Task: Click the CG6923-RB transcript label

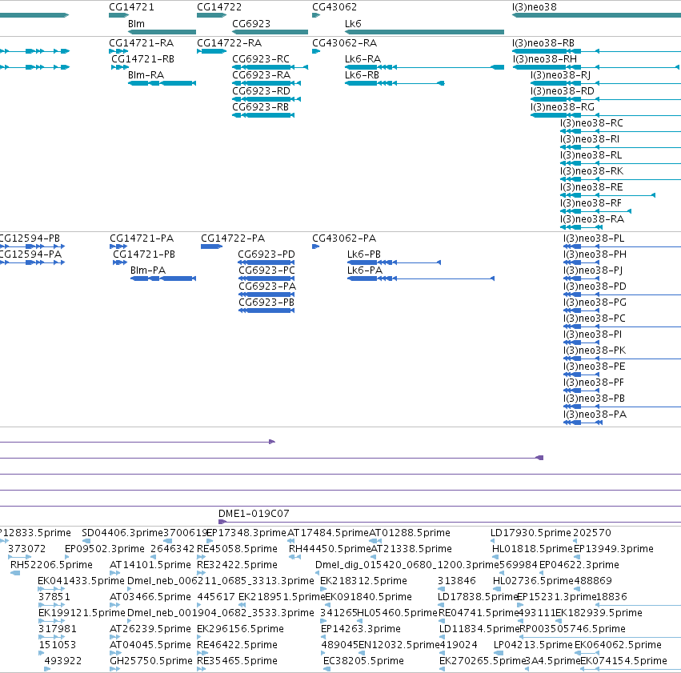Action: click(x=261, y=107)
